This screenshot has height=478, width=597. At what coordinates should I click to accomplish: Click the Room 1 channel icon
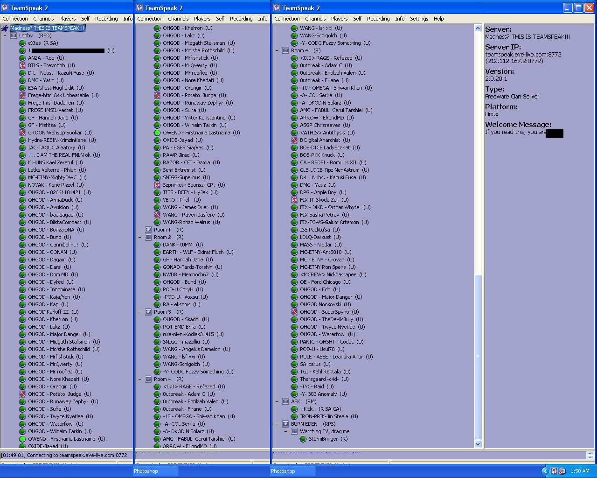[x=148, y=230]
